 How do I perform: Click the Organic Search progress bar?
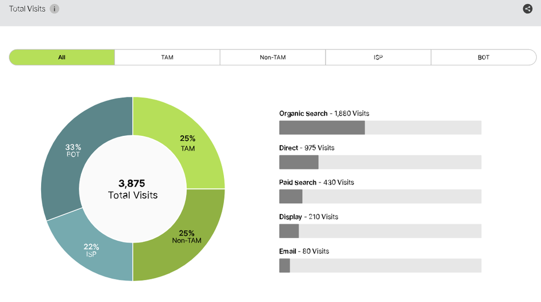380,128
